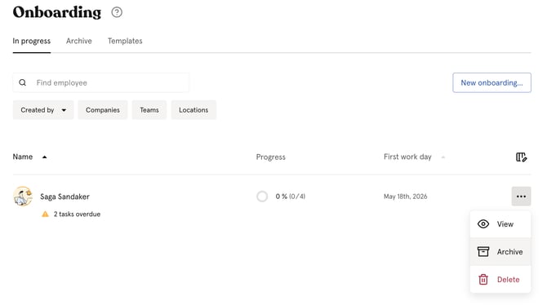Image resolution: width=547 pixels, height=305 pixels.
Task: Choose Delete from the context menu
Action: tap(500, 280)
